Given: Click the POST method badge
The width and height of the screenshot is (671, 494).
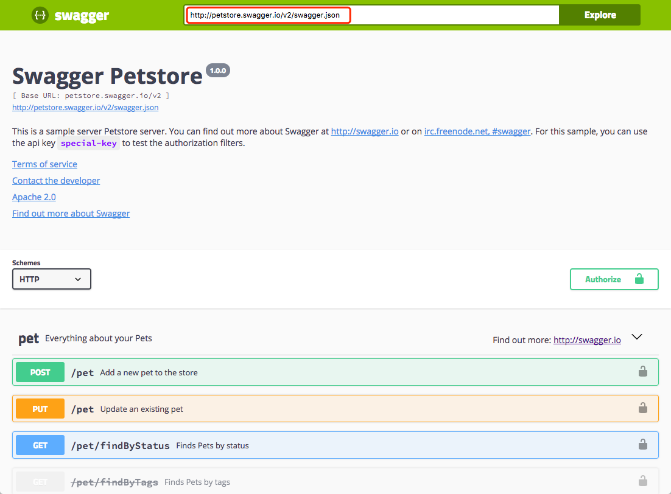Looking at the screenshot, I should pos(40,372).
